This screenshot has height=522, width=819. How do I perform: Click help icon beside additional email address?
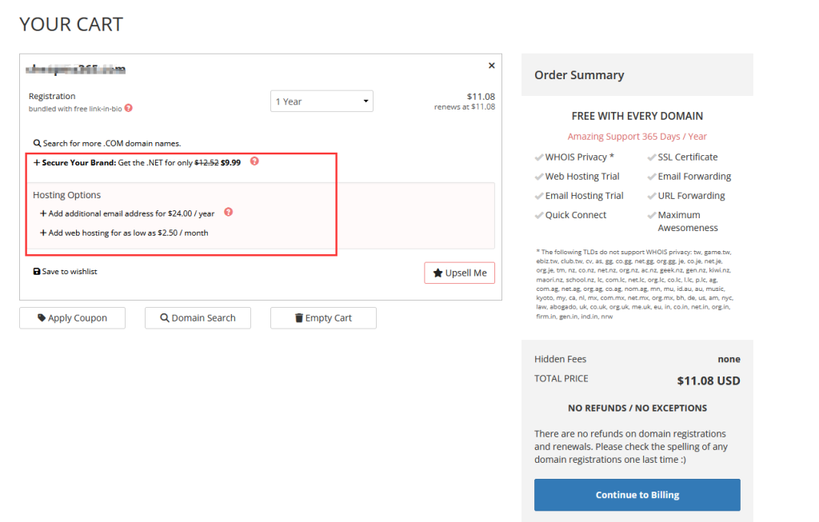(228, 213)
